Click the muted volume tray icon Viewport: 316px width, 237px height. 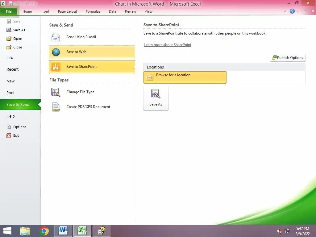(x=279, y=231)
